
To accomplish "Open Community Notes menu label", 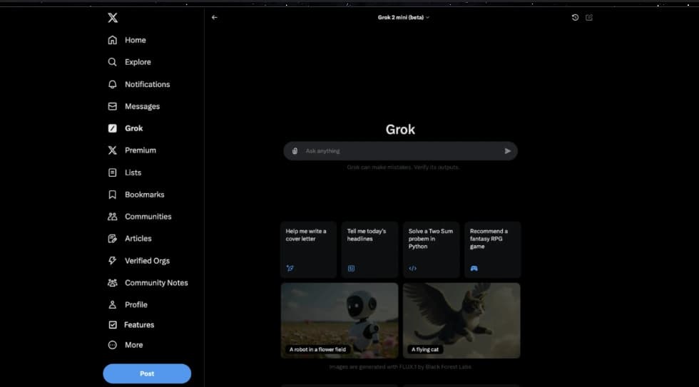I will click(156, 283).
